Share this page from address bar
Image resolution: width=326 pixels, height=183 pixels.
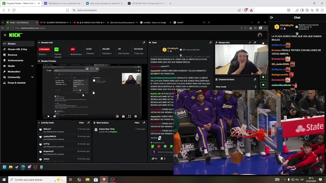[239, 10]
